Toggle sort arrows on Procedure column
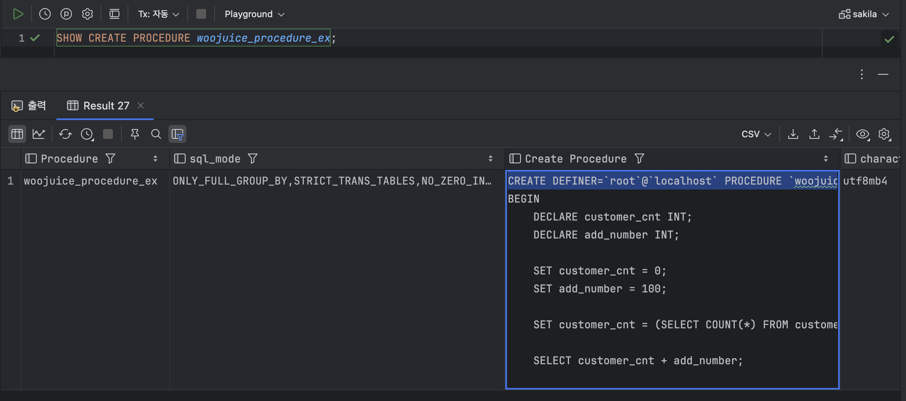 pyautogui.click(x=155, y=158)
